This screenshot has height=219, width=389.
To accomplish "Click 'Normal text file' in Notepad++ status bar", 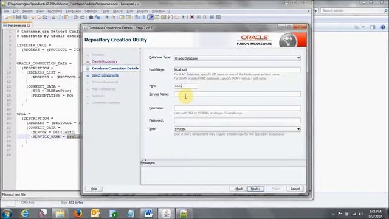I will pyautogui.click(x=14, y=195).
